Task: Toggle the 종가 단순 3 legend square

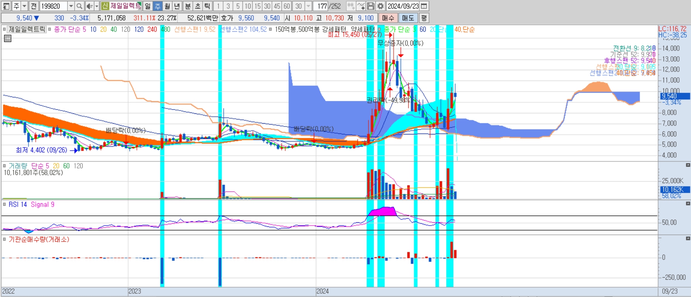Action: click(x=380, y=30)
